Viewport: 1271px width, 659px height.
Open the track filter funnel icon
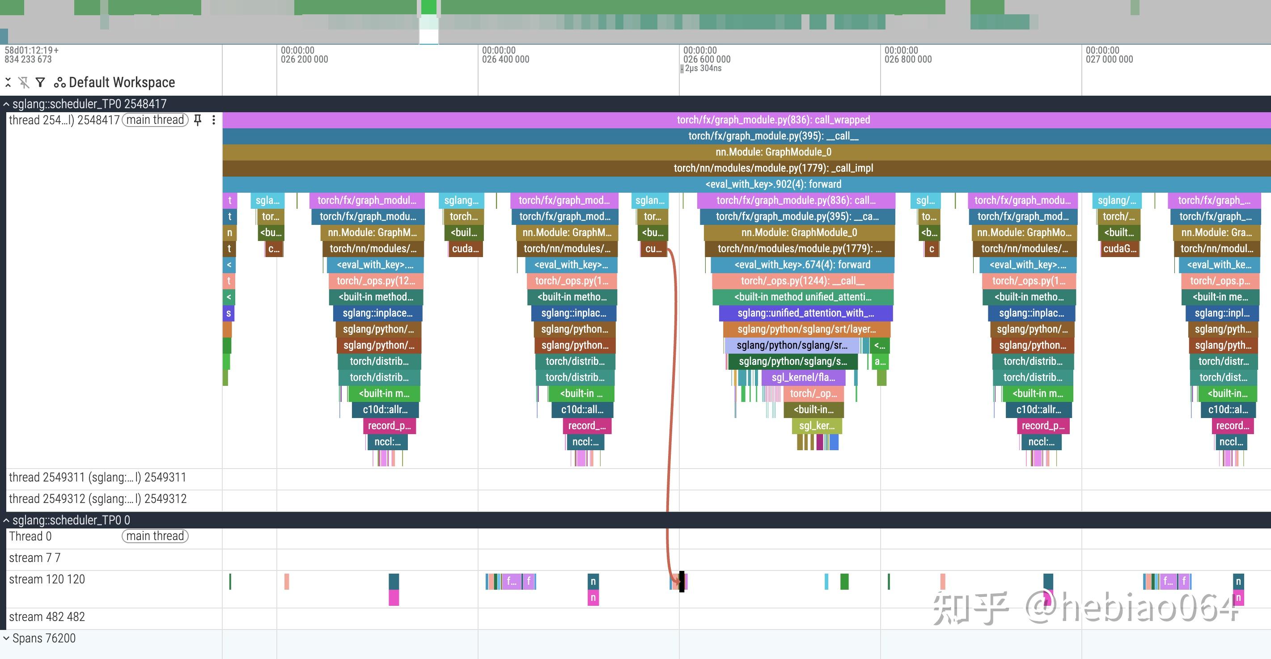(40, 82)
